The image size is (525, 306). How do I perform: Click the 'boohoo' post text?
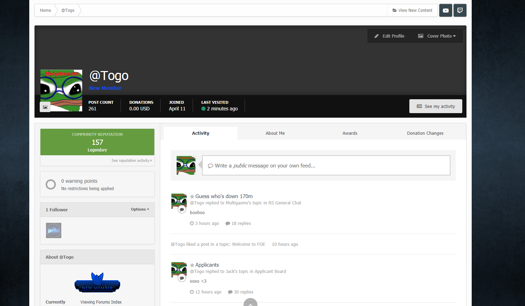(197, 213)
